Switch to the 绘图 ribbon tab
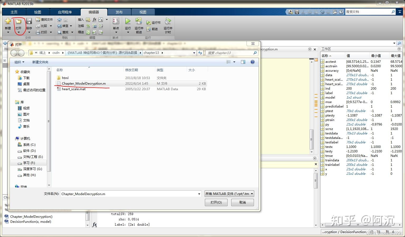 (x=38, y=12)
